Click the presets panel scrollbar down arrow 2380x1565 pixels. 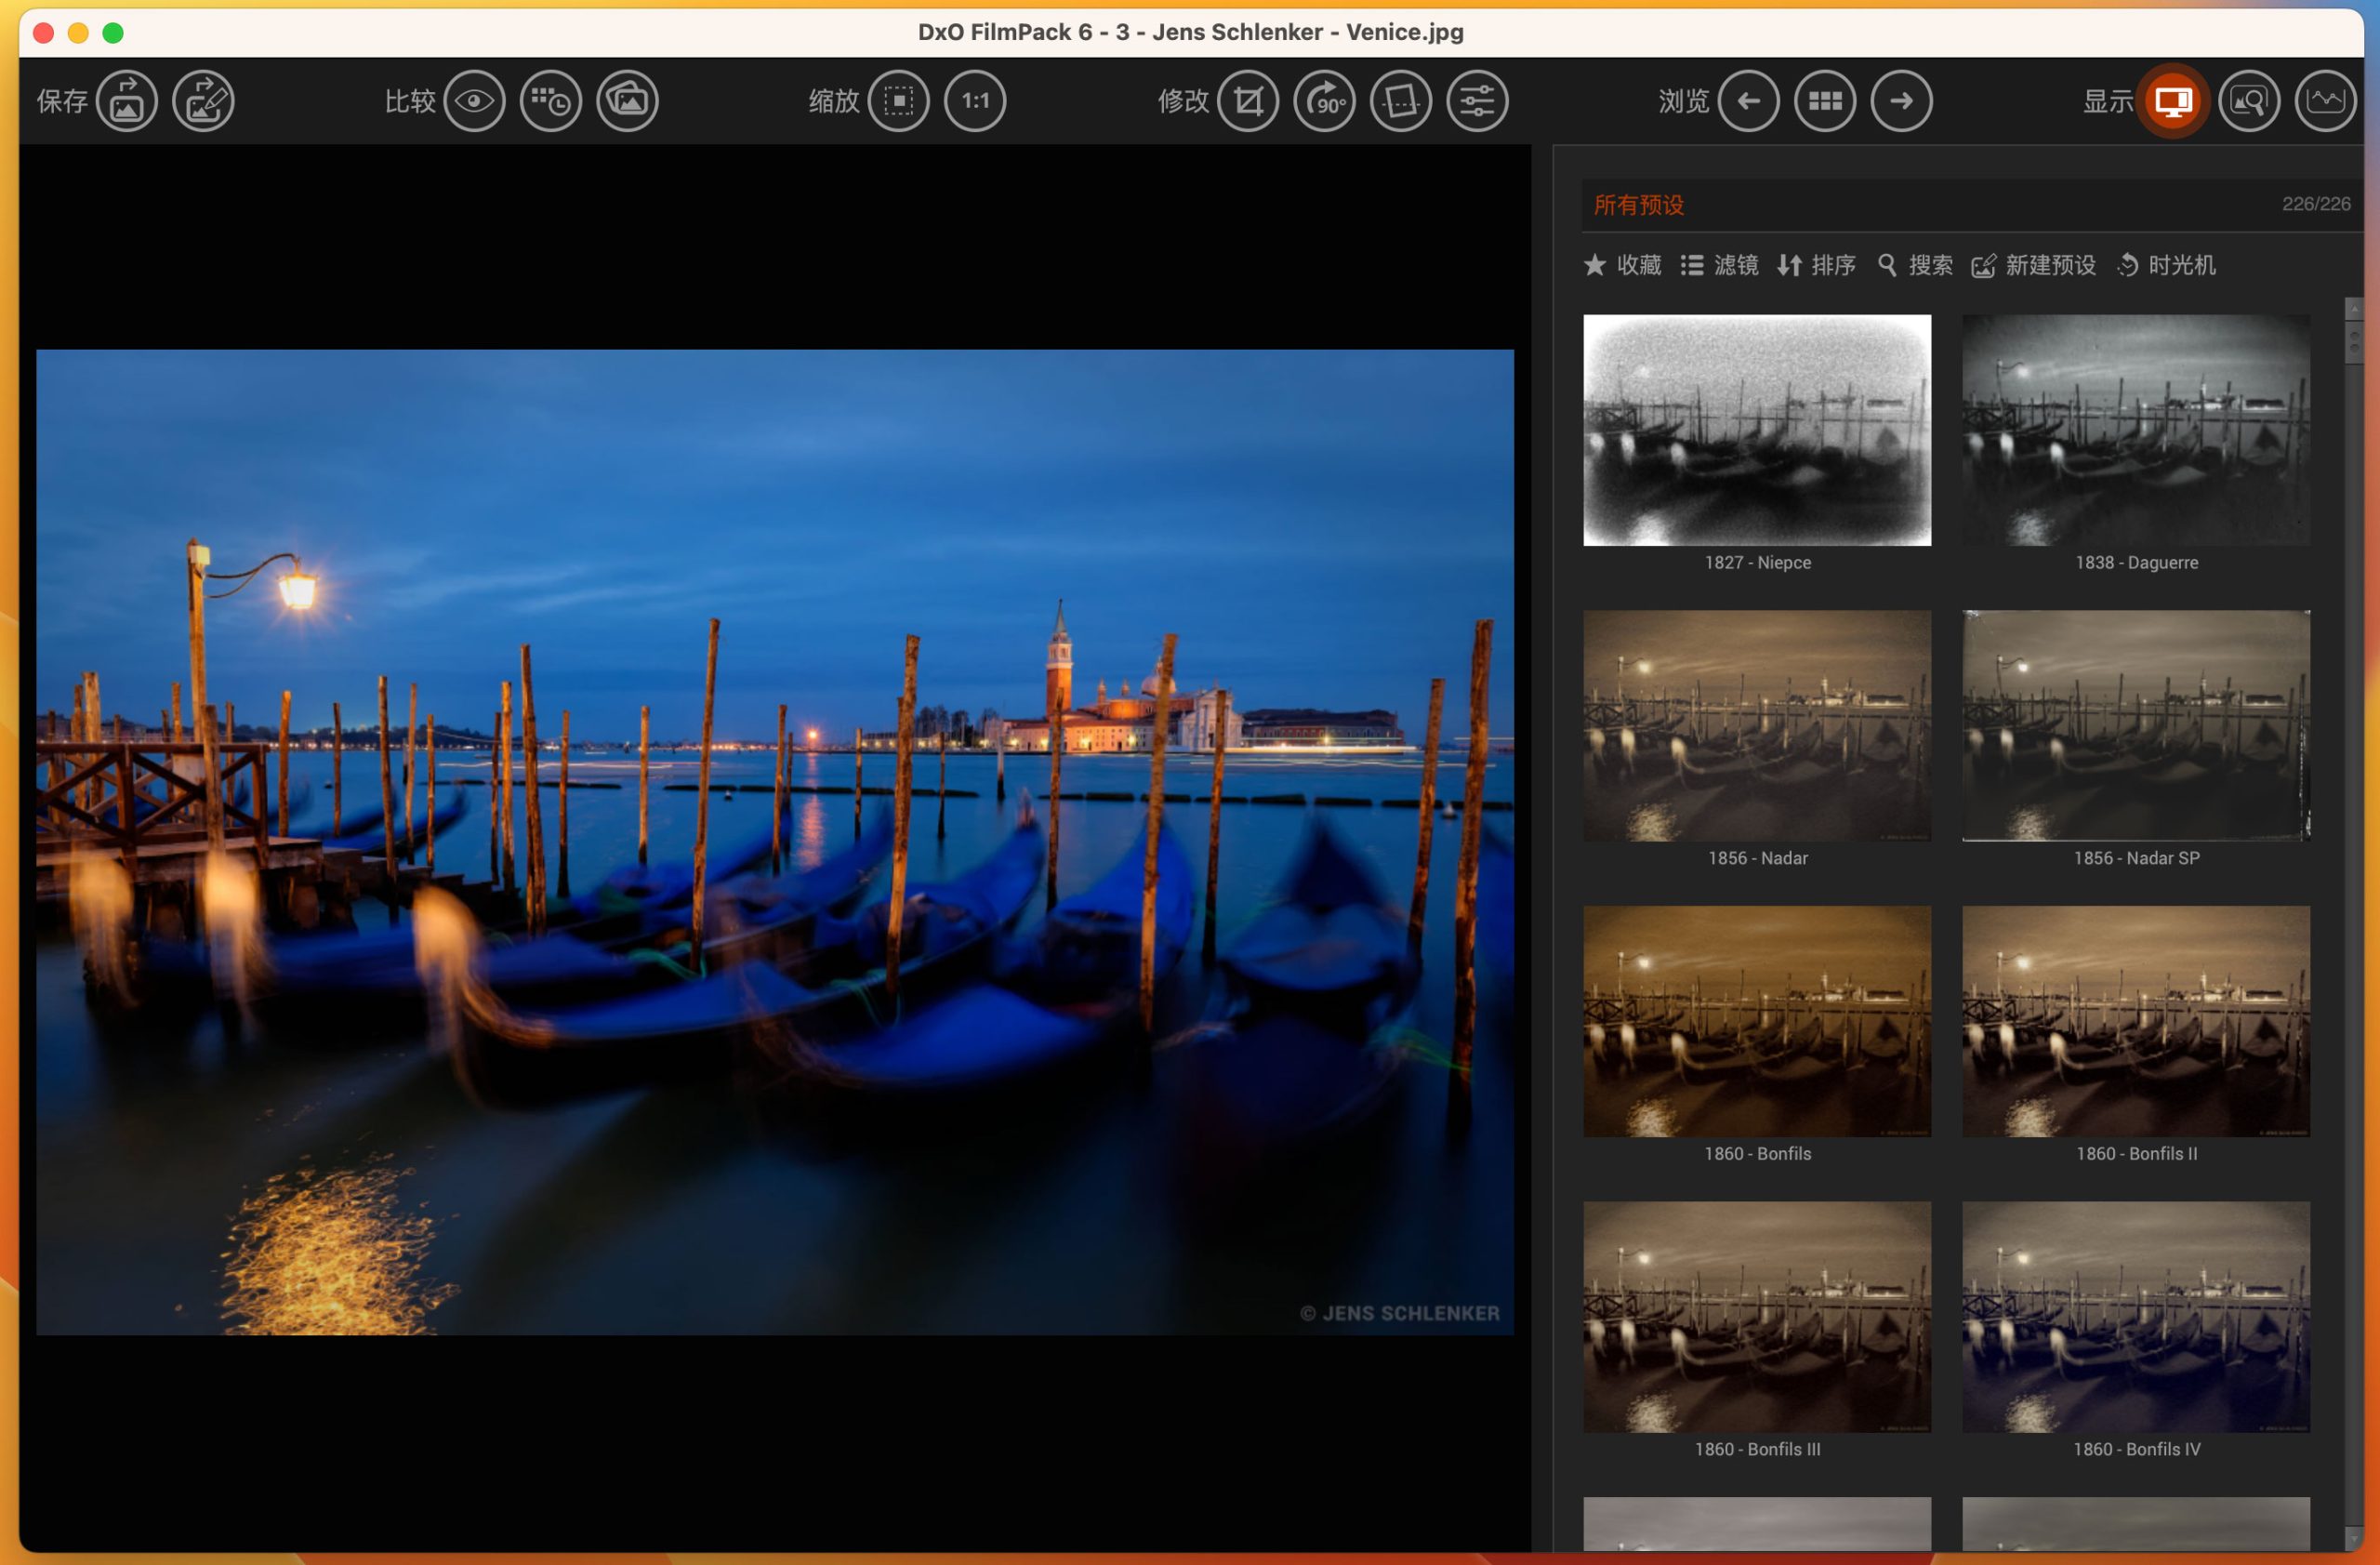2353,1540
